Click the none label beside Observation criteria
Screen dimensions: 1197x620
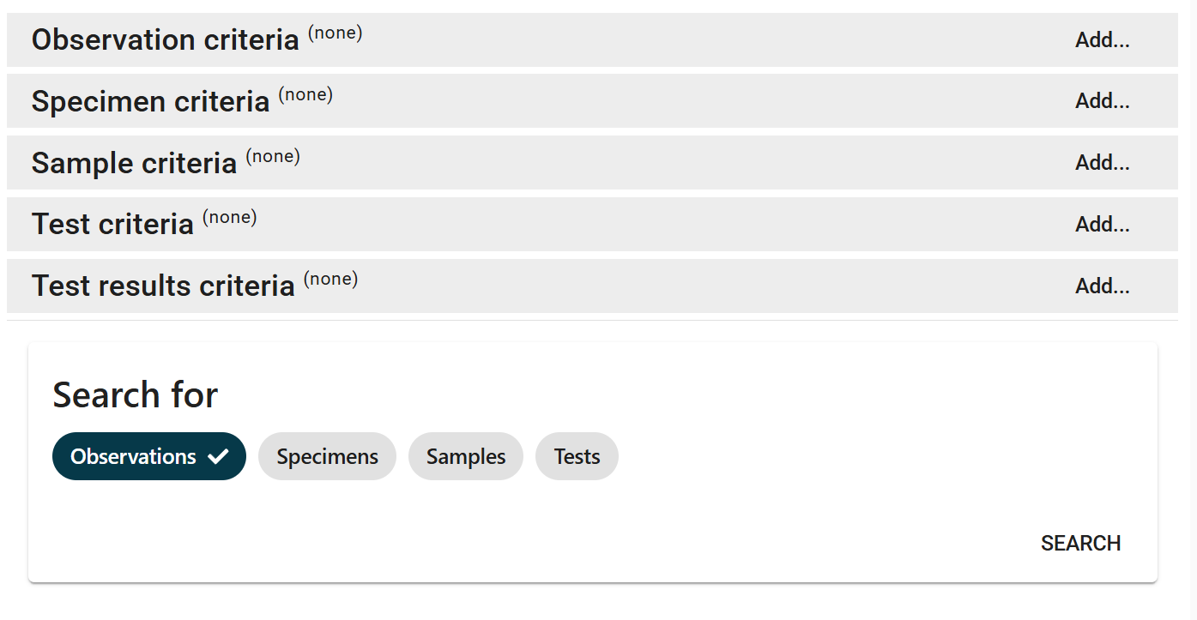tap(335, 33)
